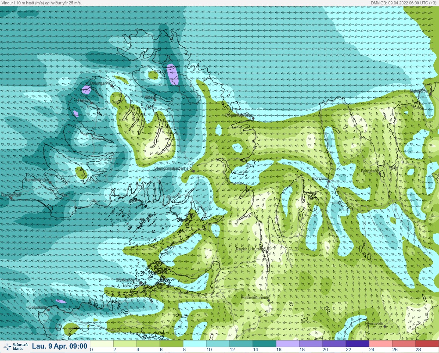Select the Gufuskálar station label
The width and height of the screenshot is (439, 353).
[x=38, y=307]
